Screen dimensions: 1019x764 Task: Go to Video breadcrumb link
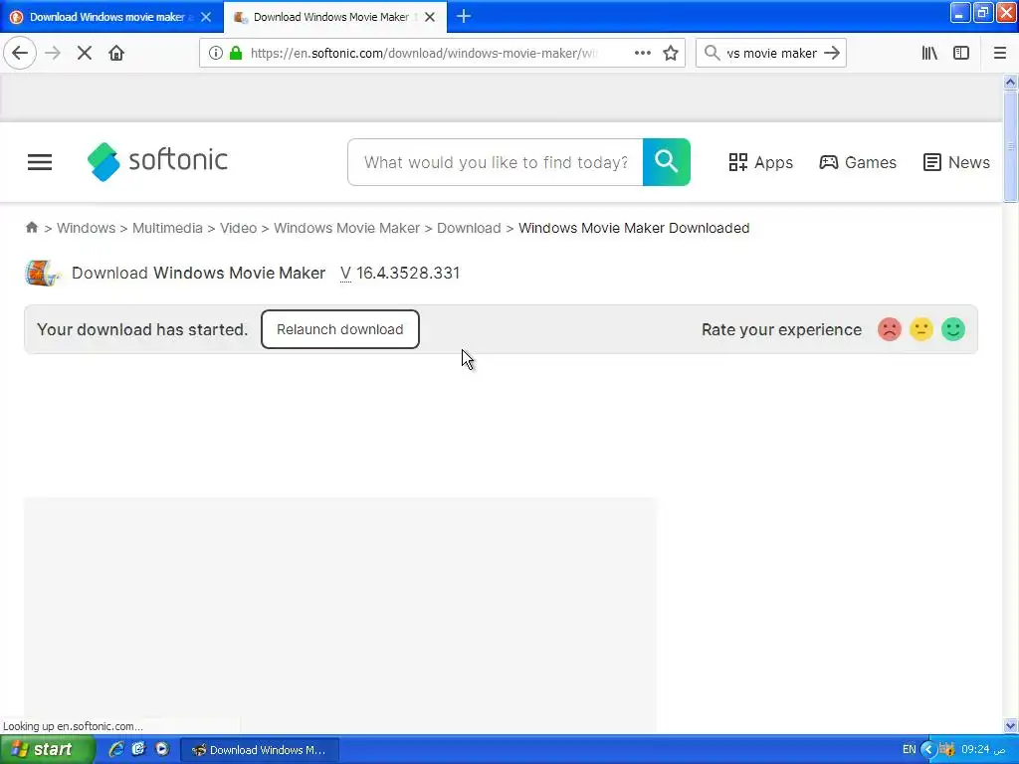pyautogui.click(x=238, y=228)
